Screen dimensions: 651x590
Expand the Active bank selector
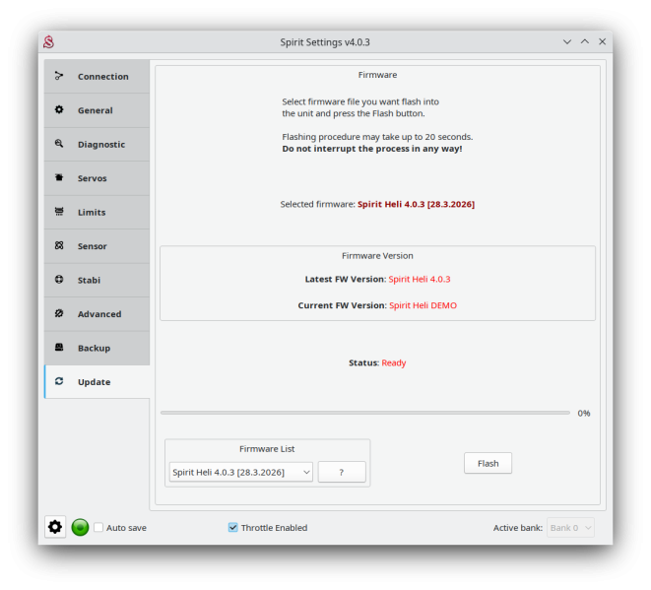(569, 528)
